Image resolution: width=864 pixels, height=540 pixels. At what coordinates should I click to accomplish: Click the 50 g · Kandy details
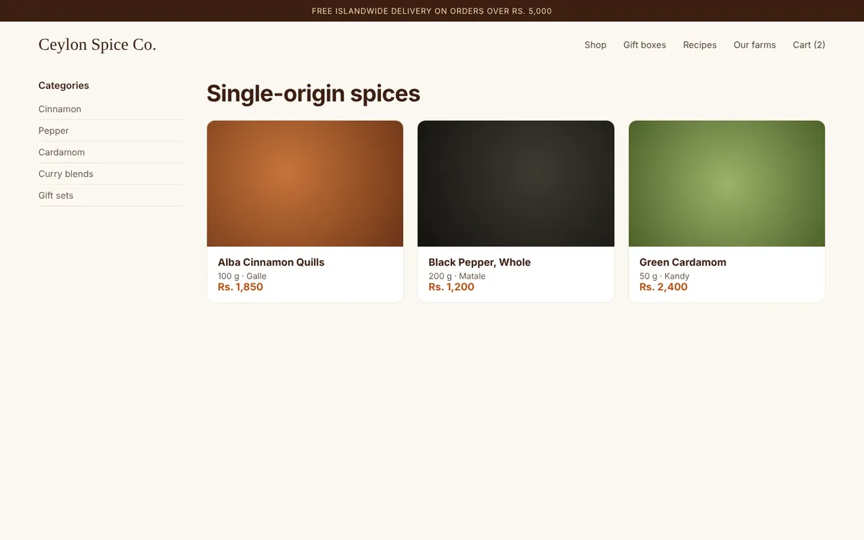(x=665, y=276)
